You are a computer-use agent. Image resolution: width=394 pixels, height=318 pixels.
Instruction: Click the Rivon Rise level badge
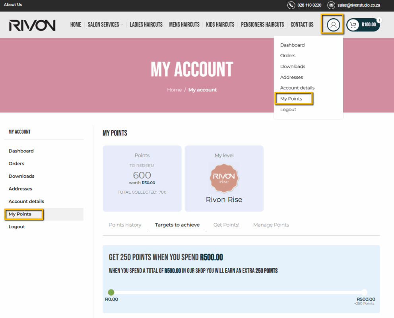[x=224, y=178]
